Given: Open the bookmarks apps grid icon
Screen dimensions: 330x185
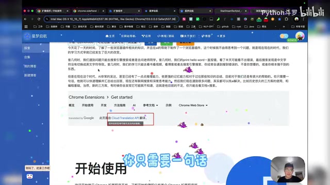Looking at the screenshot, I should point(26,27).
